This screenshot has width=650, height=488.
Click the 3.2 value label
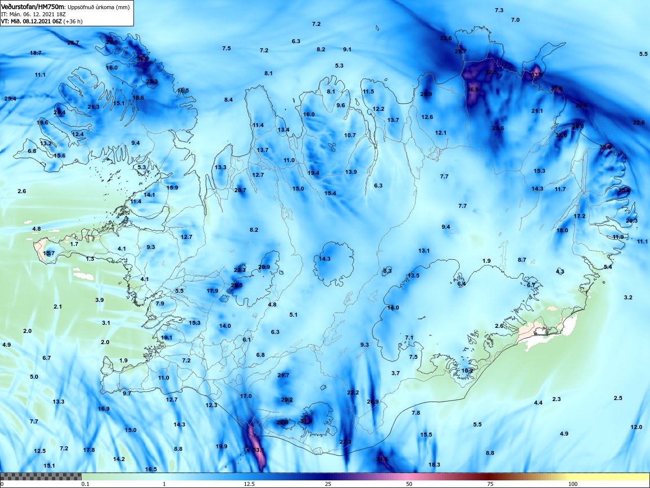628,297
